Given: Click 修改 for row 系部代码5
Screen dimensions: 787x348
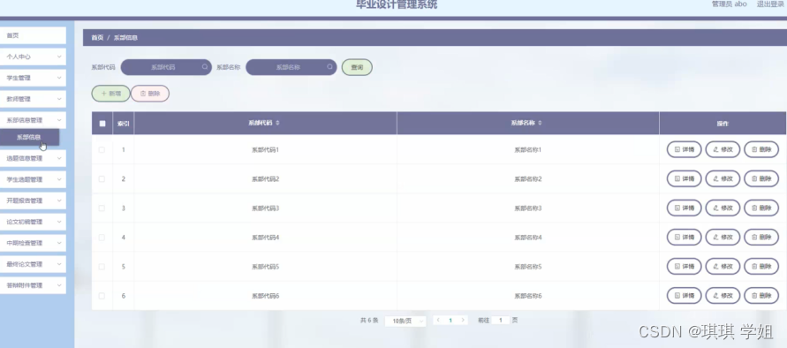Looking at the screenshot, I should pyautogui.click(x=723, y=267).
